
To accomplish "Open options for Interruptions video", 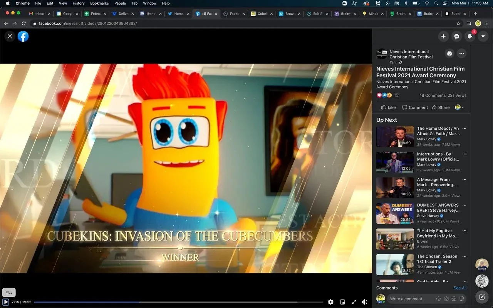I will 464,154.
